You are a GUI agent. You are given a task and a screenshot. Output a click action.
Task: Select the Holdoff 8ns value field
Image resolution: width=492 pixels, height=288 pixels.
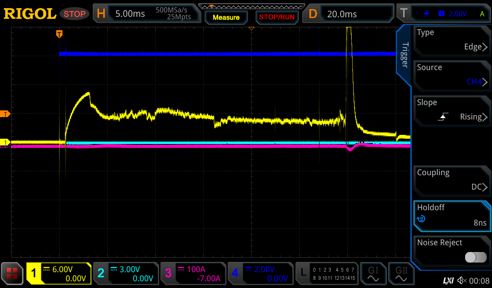452,215
